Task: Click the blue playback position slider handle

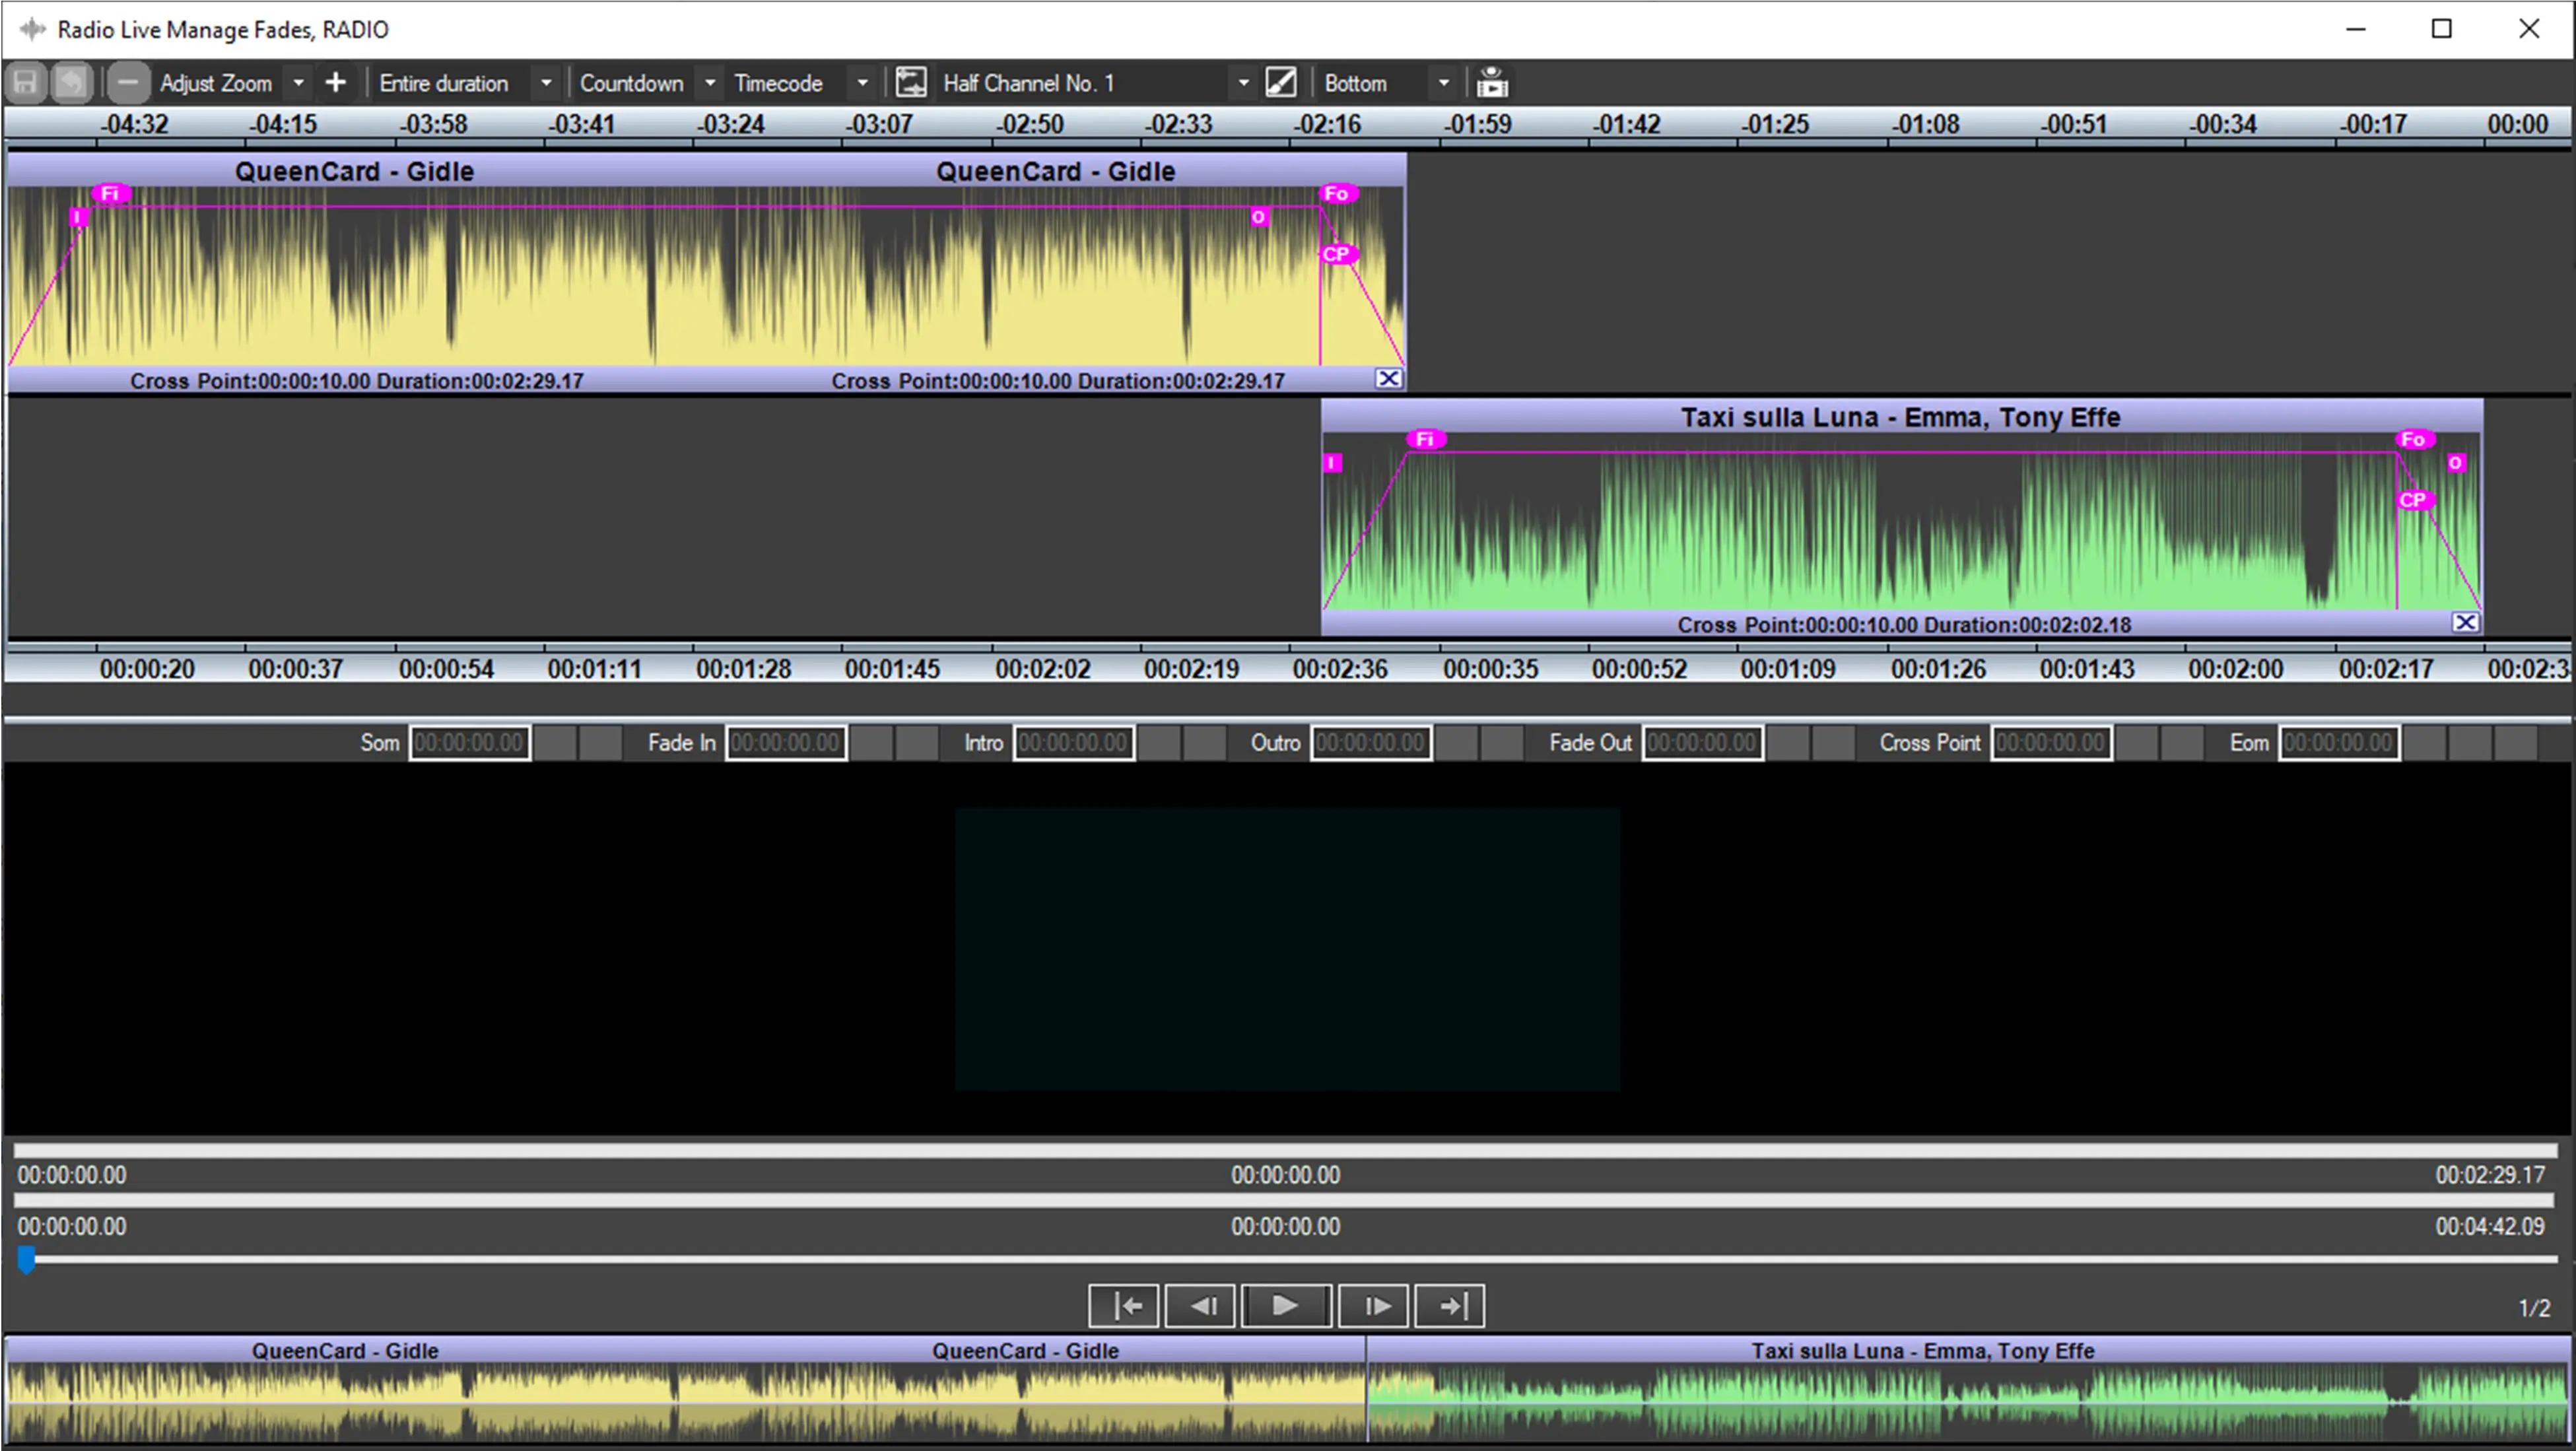Action: pos(27,1260)
